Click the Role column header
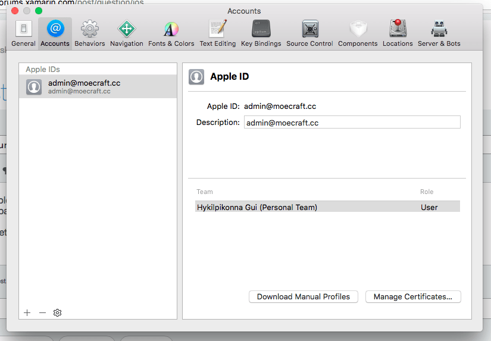Image resolution: width=491 pixels, height=341 pixels. click(x=427, y=192)
